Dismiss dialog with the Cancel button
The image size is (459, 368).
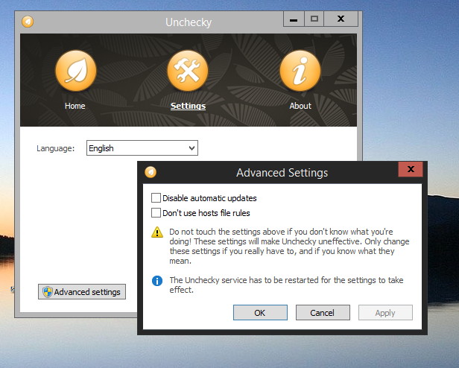coord(323,313)
